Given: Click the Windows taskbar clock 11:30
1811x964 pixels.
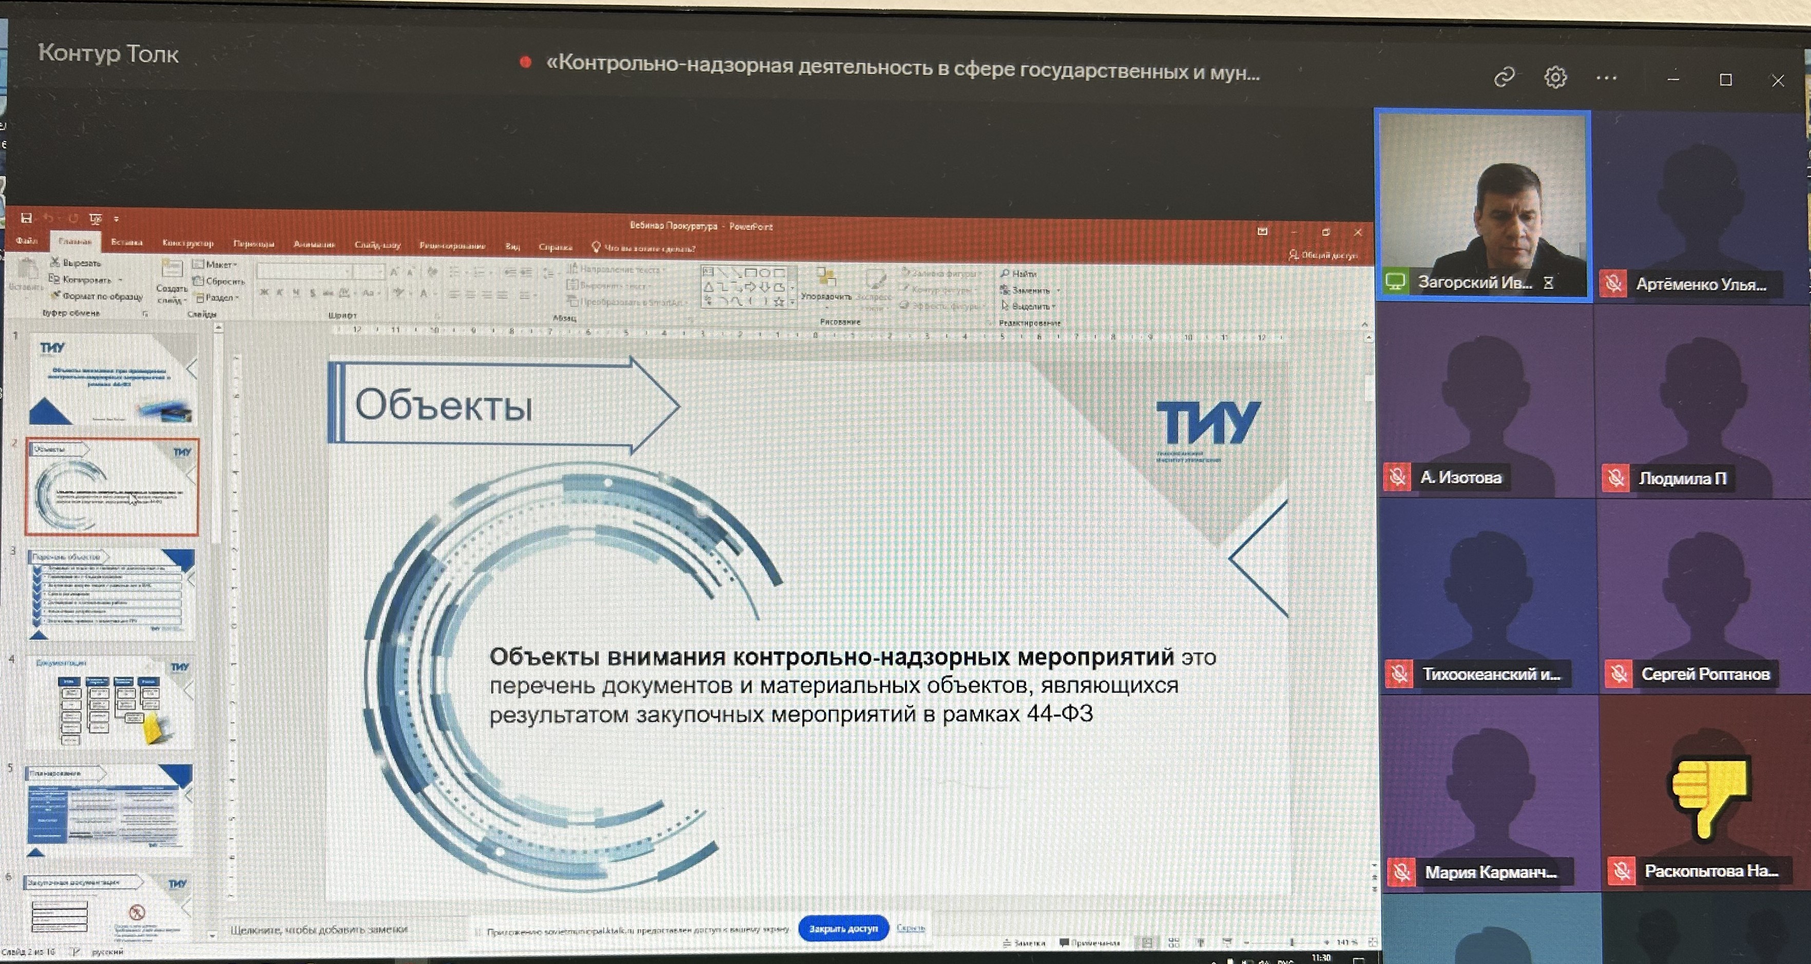Looking at the screenshot, I should click(x=1321, y=958).
